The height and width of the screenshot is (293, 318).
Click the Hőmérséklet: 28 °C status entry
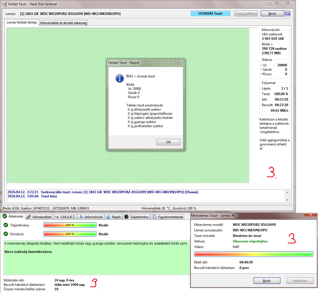(x=156, y=208)
